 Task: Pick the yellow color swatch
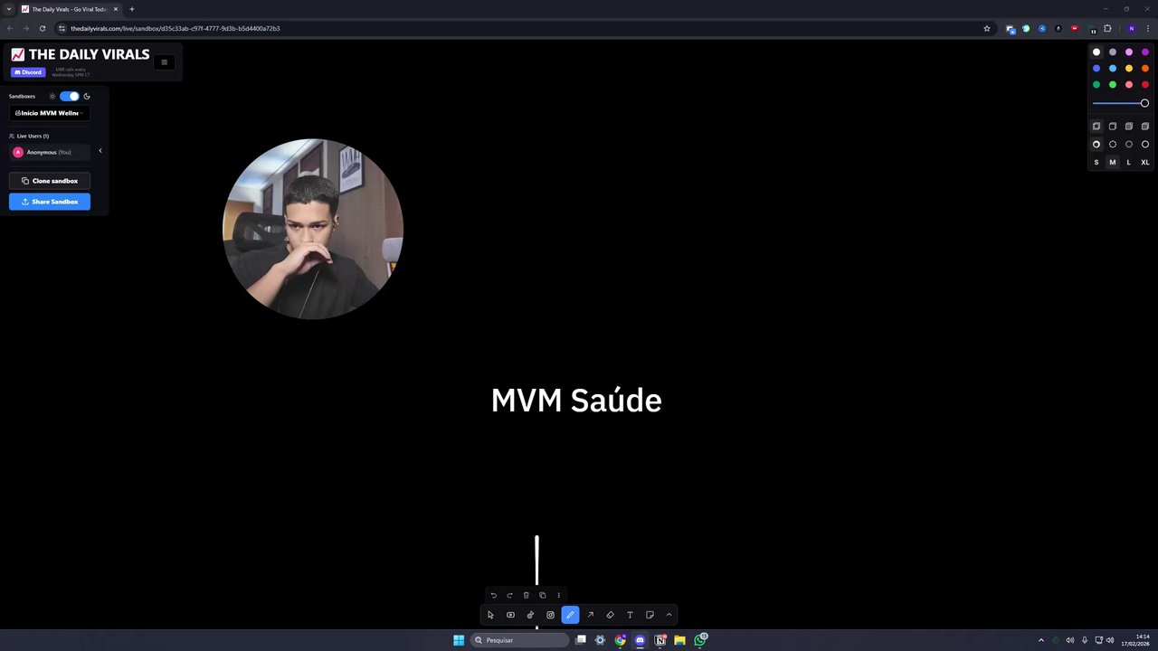point(1129,69)
